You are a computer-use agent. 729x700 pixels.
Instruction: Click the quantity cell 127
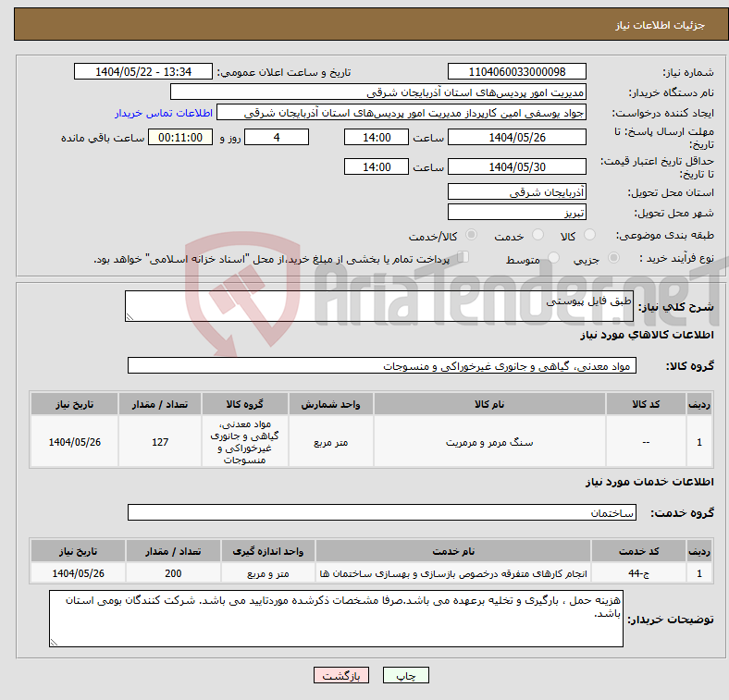(160, 442)
